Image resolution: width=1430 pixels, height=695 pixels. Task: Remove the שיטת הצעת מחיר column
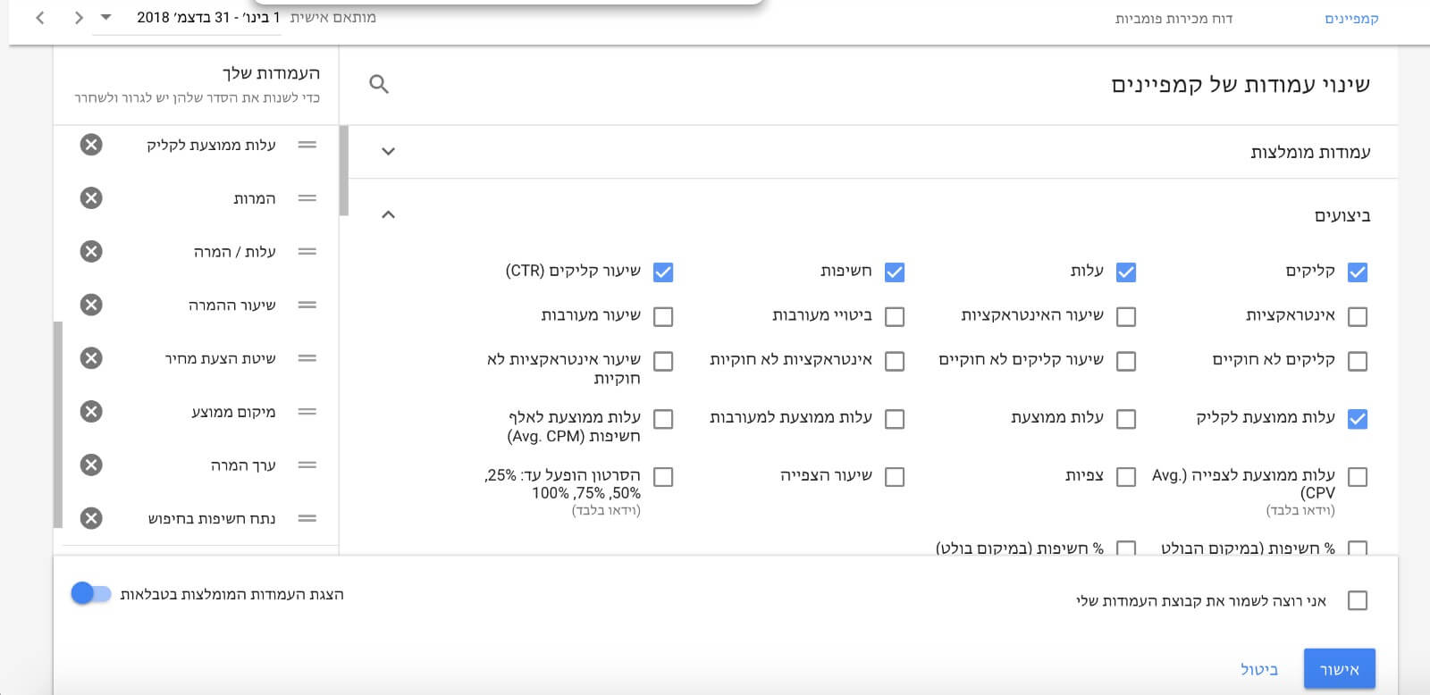click(x=91, y=358)
